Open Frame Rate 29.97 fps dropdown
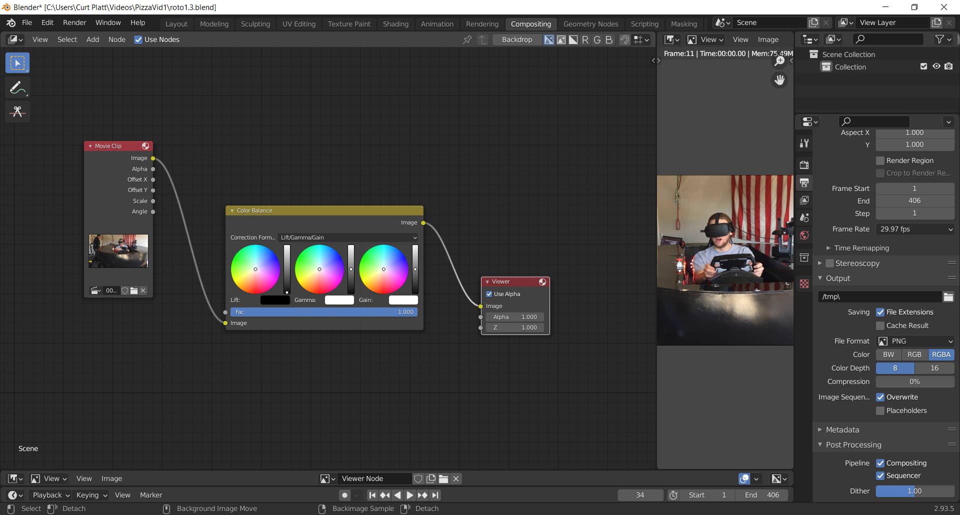This screenshot has width=960, height=515. point(915,229)
